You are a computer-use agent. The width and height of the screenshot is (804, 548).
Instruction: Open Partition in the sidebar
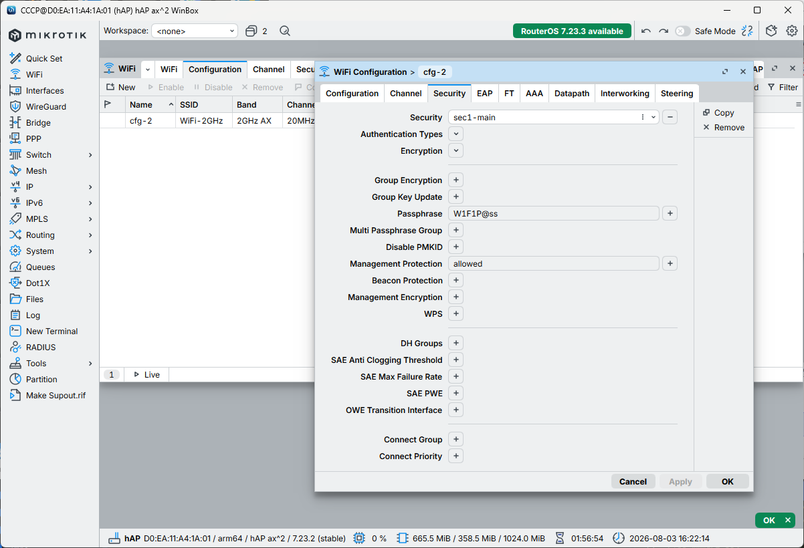point(41,380)
